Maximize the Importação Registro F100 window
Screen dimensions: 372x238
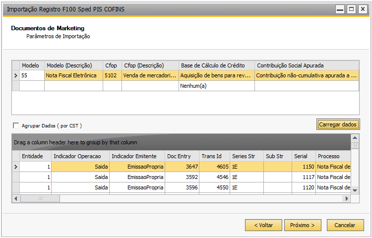tap(351, 9)
